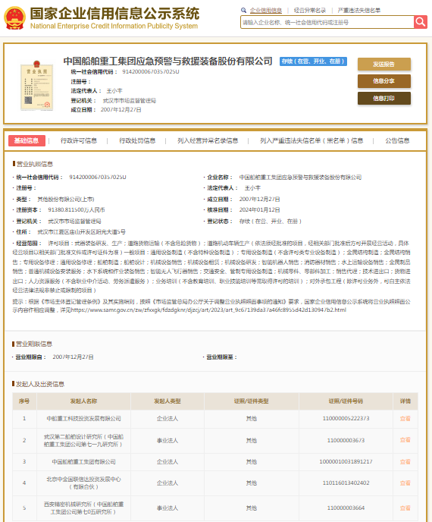
Task: Open the 企业信用信息 link
Action: coord(266,11)
